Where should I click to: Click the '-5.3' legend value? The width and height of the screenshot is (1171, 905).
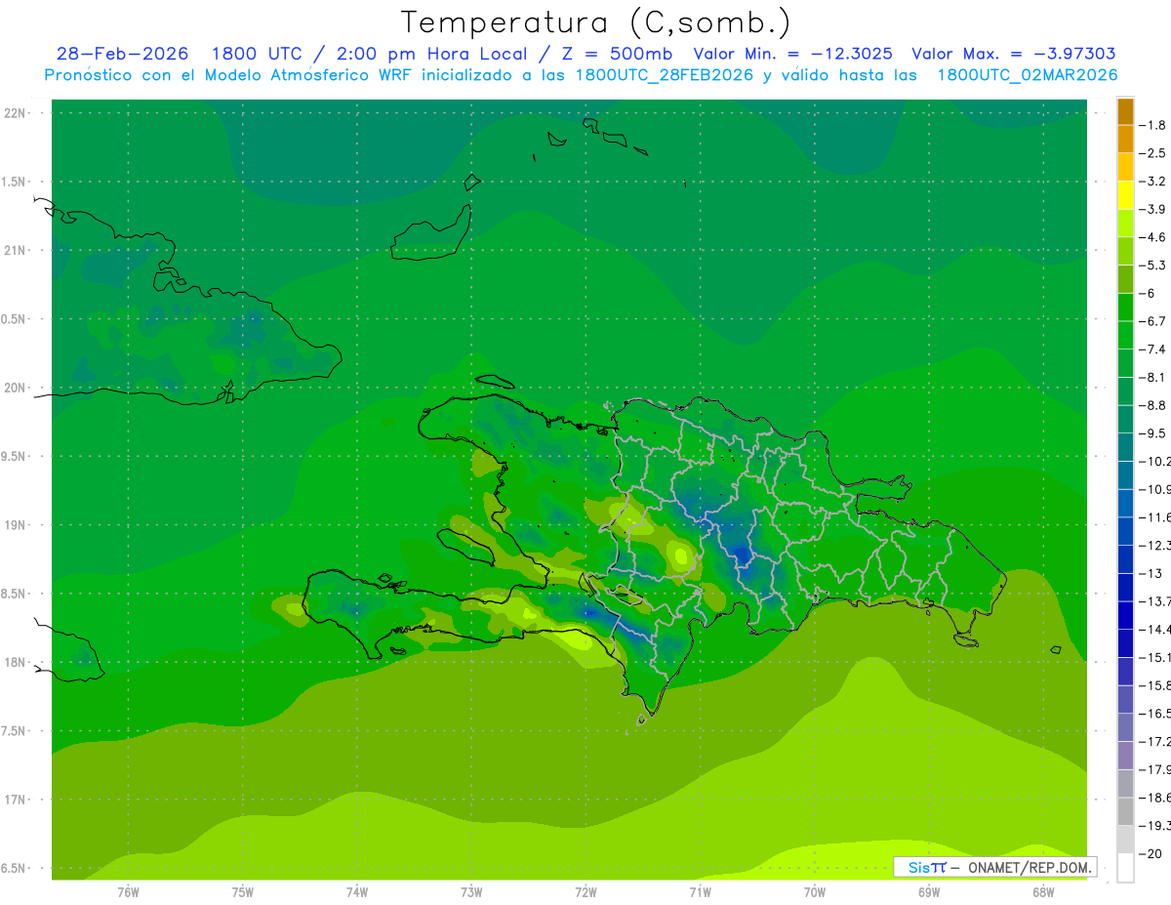coord(1152,266)
